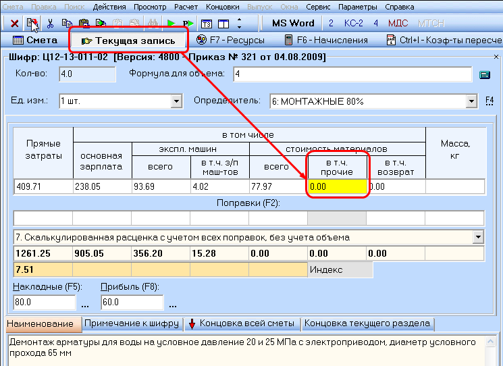Expand the Ед. изм. dropdown
This screenshot has width=503, height=366.
click(177, 101)
